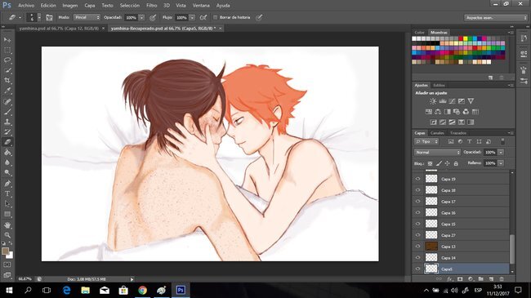Add a Vibrance adjustment
This screenshot has width=531, height=298.
click(471, 101)
